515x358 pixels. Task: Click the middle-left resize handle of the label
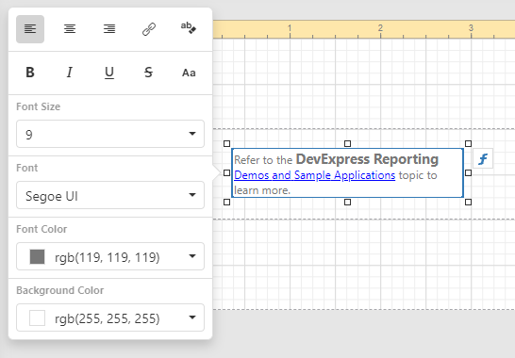226,173
